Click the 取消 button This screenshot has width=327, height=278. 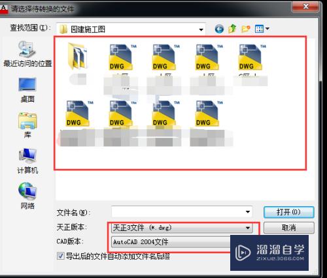click(289, 228)
